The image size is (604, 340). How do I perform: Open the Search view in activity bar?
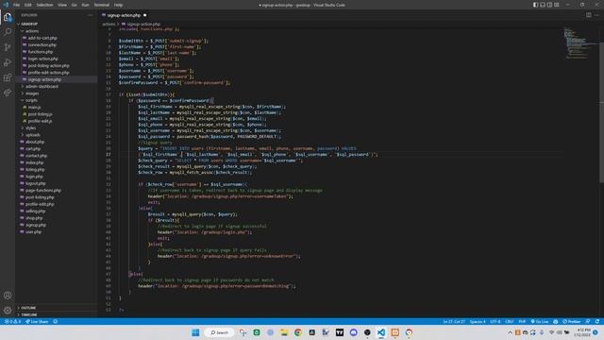(8, 32)
